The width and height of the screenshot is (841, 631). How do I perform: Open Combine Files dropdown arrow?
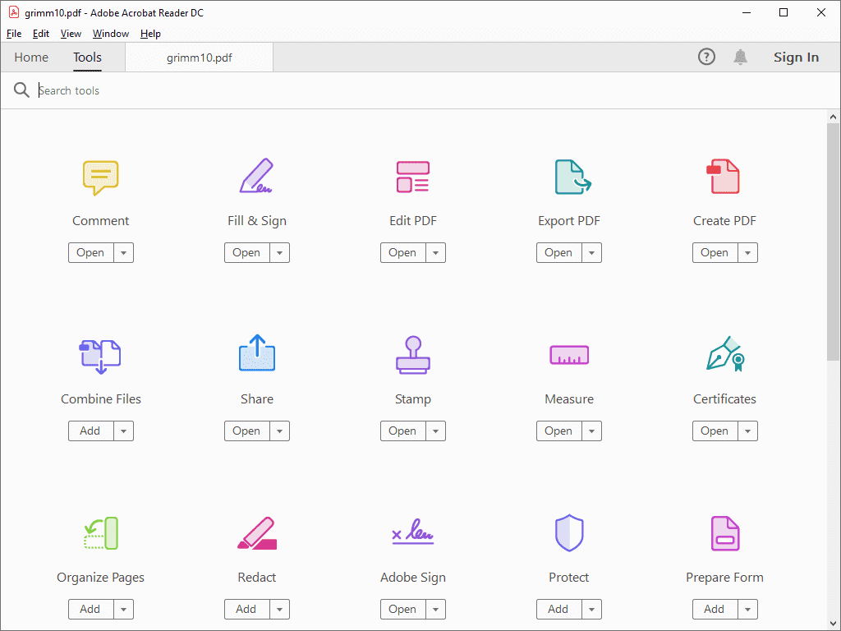(x=124, y=431)
